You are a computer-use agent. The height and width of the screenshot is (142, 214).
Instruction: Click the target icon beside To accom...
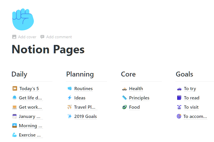tap(179, 116)
